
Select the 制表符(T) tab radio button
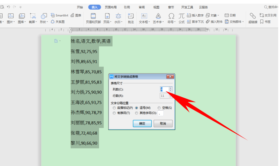coord(114,113)
